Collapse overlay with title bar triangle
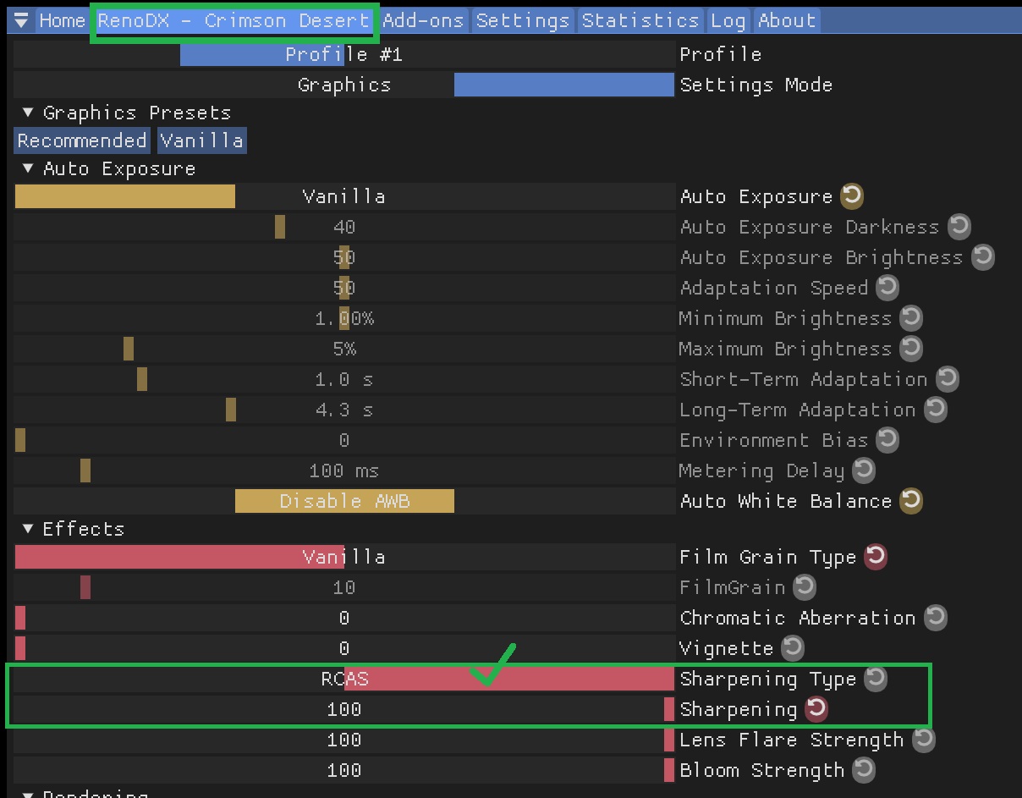The image size is (1022, 798). [x=22, y=21]
